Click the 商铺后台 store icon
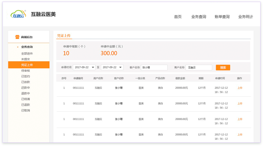Viewport: 263px width, 146px height. (18, 37)
